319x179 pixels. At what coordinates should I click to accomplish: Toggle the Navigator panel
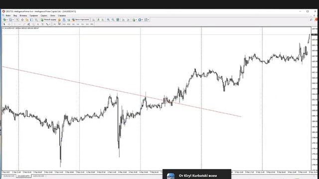pos(26,20)
